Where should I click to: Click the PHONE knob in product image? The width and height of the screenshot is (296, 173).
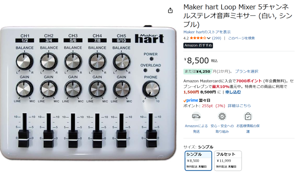click(151, 89)
